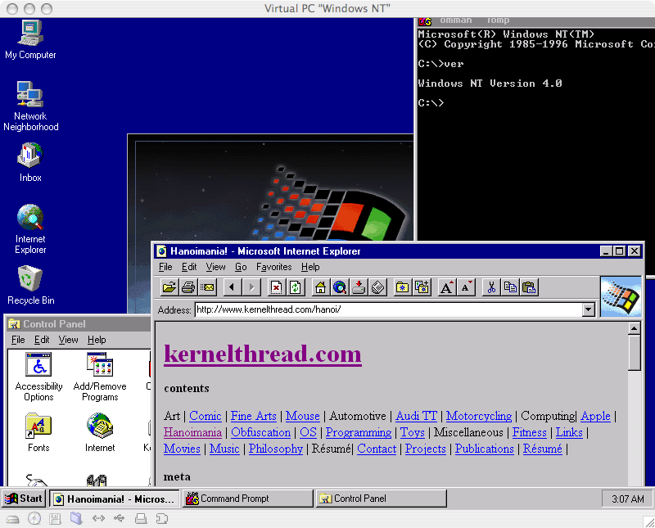The width and height of the screenshot is (655, 528).
Task: Click the Paste clipboard icon
Action: coord(529,287)
